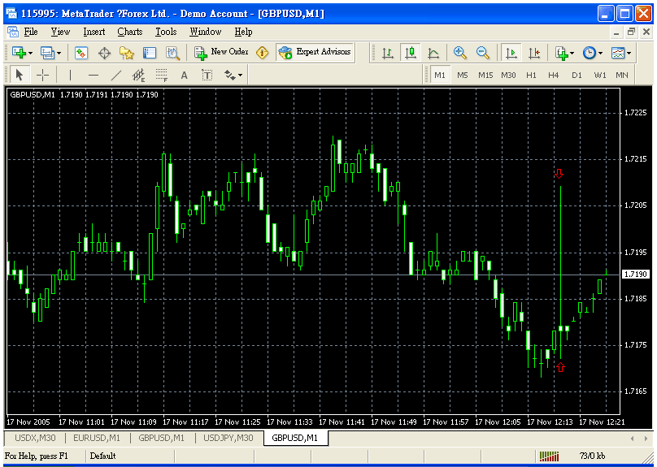Screen dimensions: 657x467
Task: Select the Text Label tool
Action: point(207,76)
